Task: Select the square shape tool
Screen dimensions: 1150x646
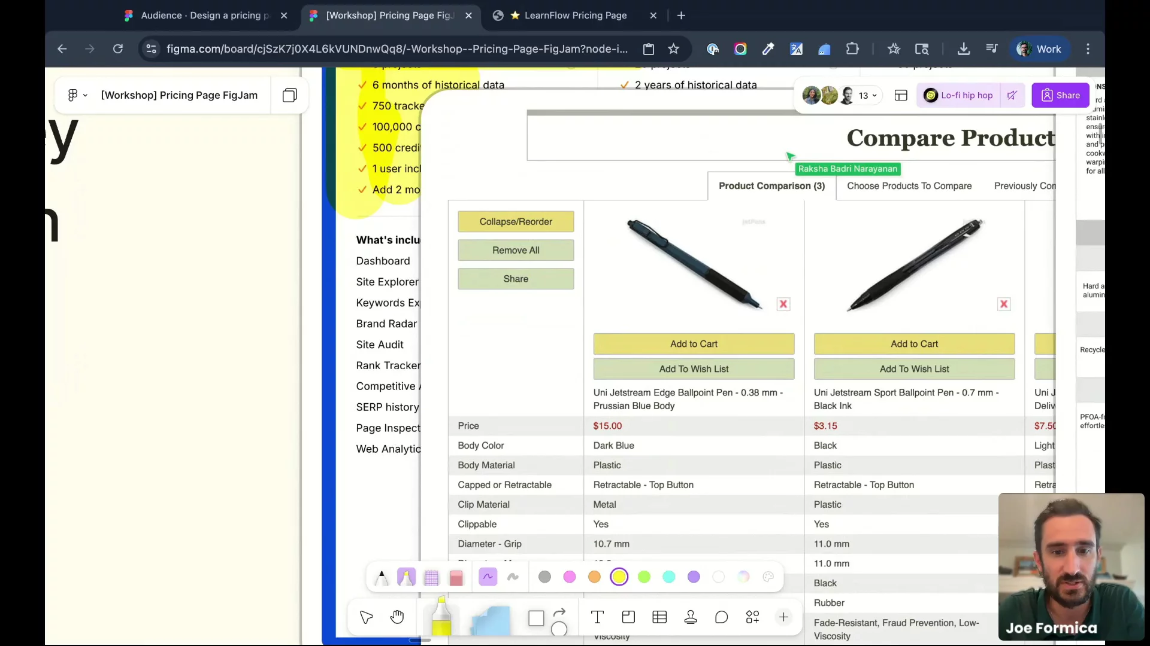Action: (x=536, y=618)
